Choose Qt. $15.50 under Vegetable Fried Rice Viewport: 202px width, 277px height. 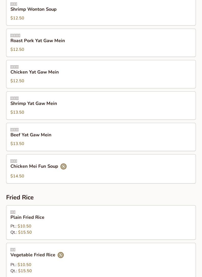click(x=25, y=271)
